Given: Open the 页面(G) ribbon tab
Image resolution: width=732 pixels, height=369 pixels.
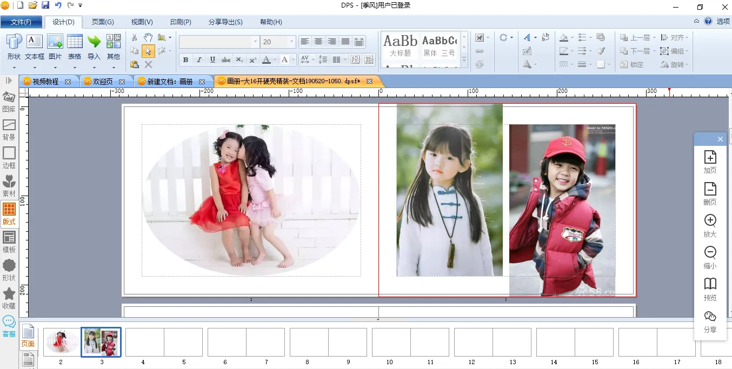Looking at the screenshot, I should [103, 22].
